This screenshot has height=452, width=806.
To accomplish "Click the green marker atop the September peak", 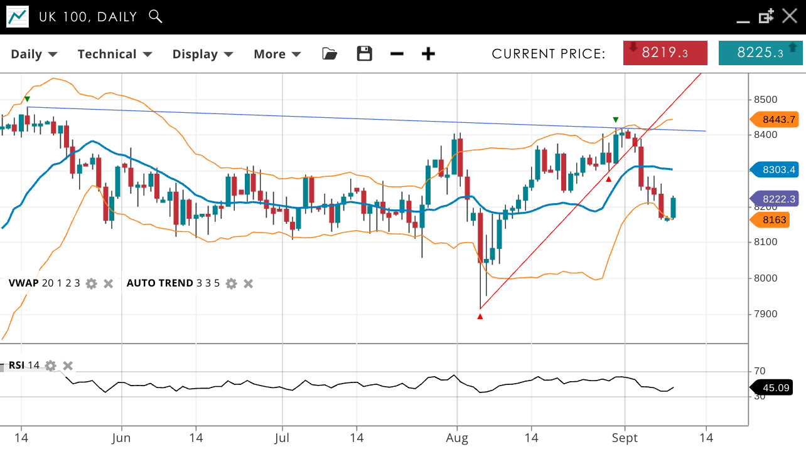I will coord(616,120).
